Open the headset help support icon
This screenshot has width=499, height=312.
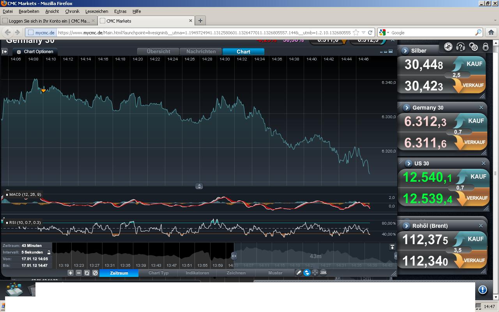[460, 47]
